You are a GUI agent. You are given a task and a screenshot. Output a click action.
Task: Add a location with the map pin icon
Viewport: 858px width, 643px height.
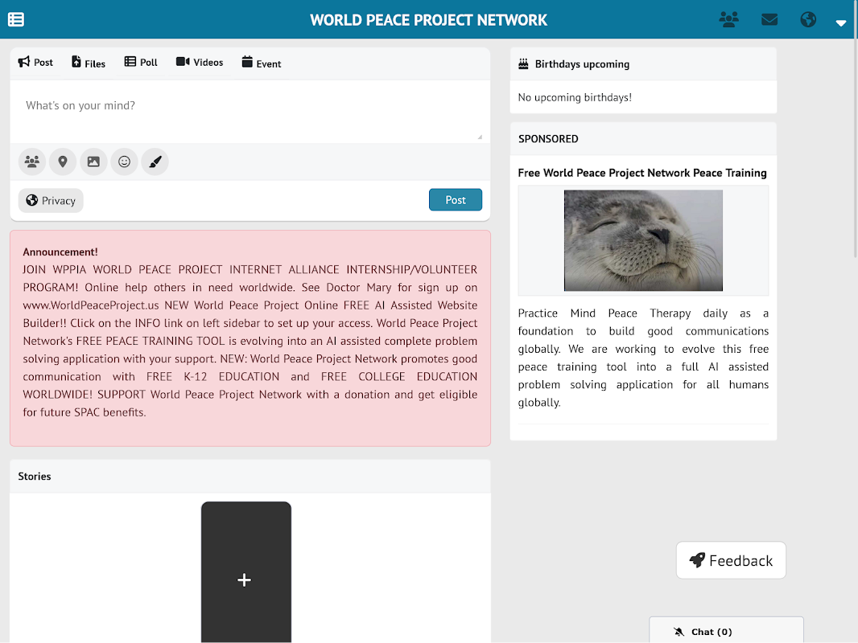[63, 162]
